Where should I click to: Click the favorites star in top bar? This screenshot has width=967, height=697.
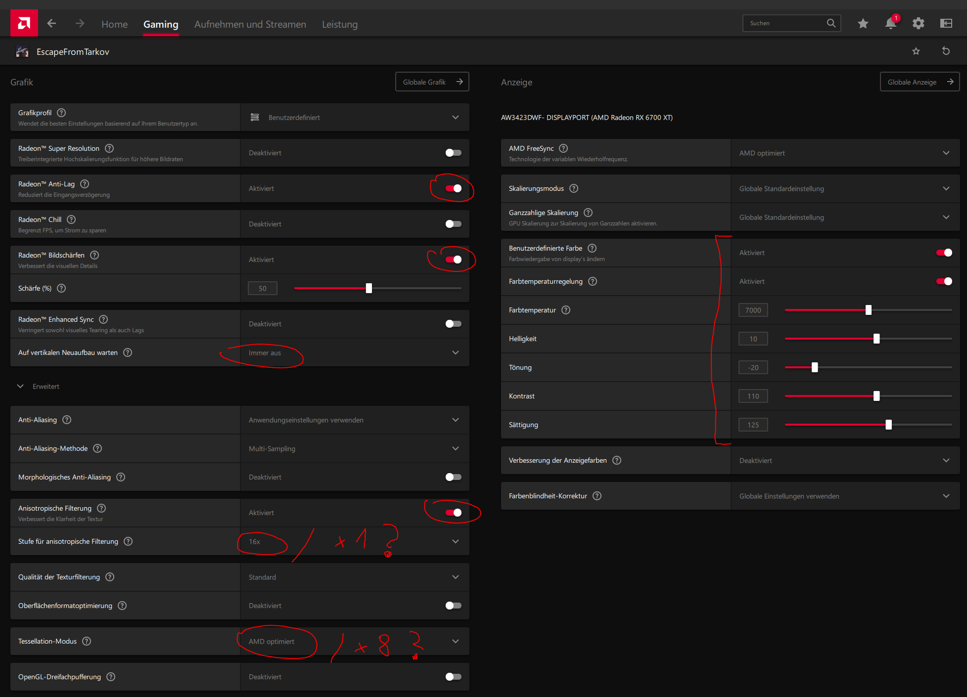(x=863, y=23)
